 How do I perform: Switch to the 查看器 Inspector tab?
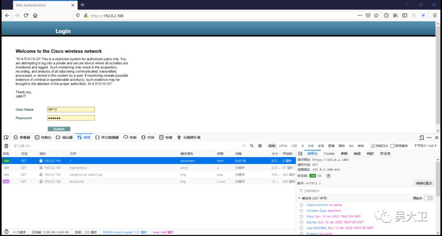pos(22,138)
